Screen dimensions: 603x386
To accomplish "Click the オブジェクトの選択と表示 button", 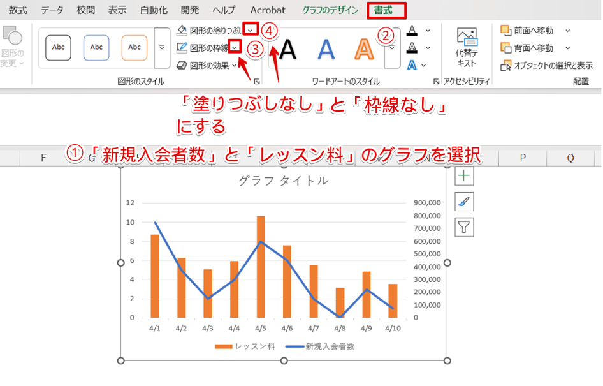I will [548, 65].
